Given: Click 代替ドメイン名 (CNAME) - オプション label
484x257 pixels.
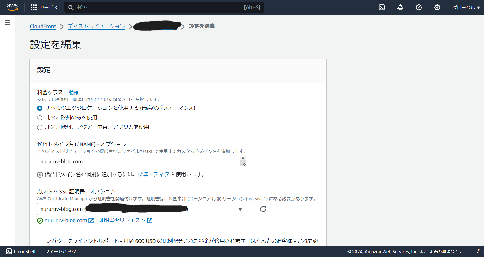Looking at the screenshot, I should pyautogui.click(x=82, y=144).
